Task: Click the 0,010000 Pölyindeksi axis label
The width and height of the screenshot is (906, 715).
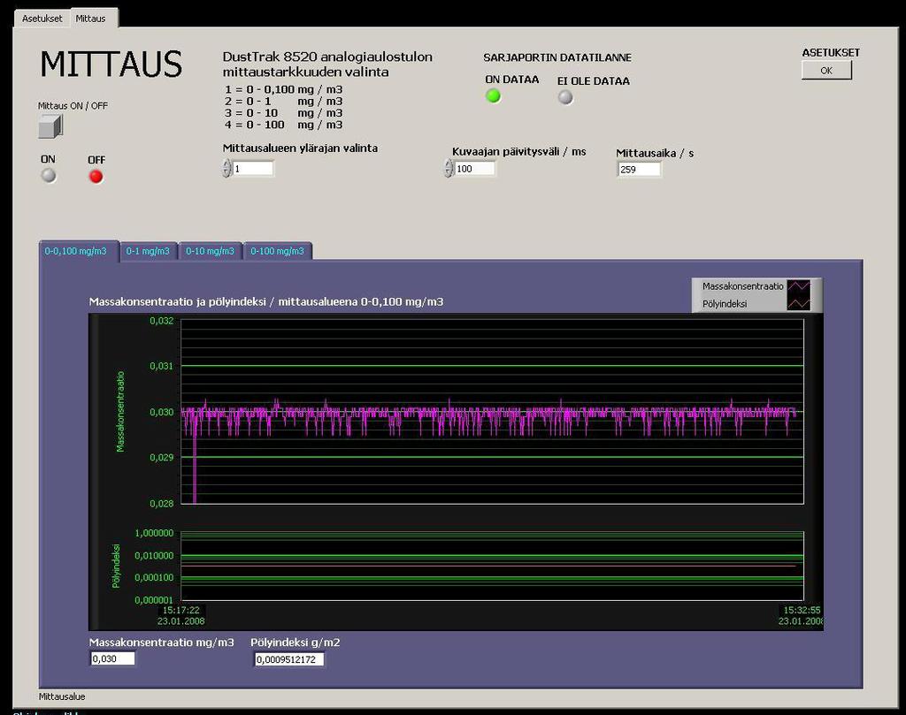Action: coord(154,555)
